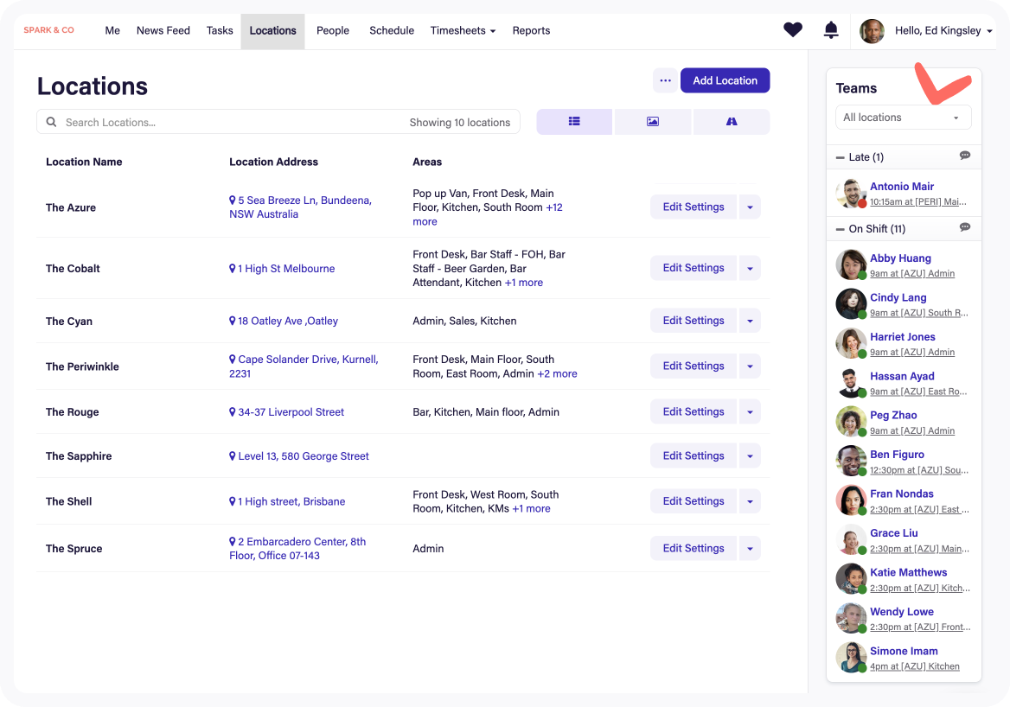This screenshot has width=1010, height=707.
Task: Go to the People tab
Action: point(332,30)
